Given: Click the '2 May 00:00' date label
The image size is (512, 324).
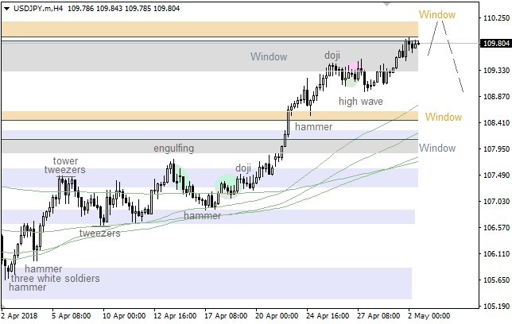Looking at the screenshot, I should point(429,315).
